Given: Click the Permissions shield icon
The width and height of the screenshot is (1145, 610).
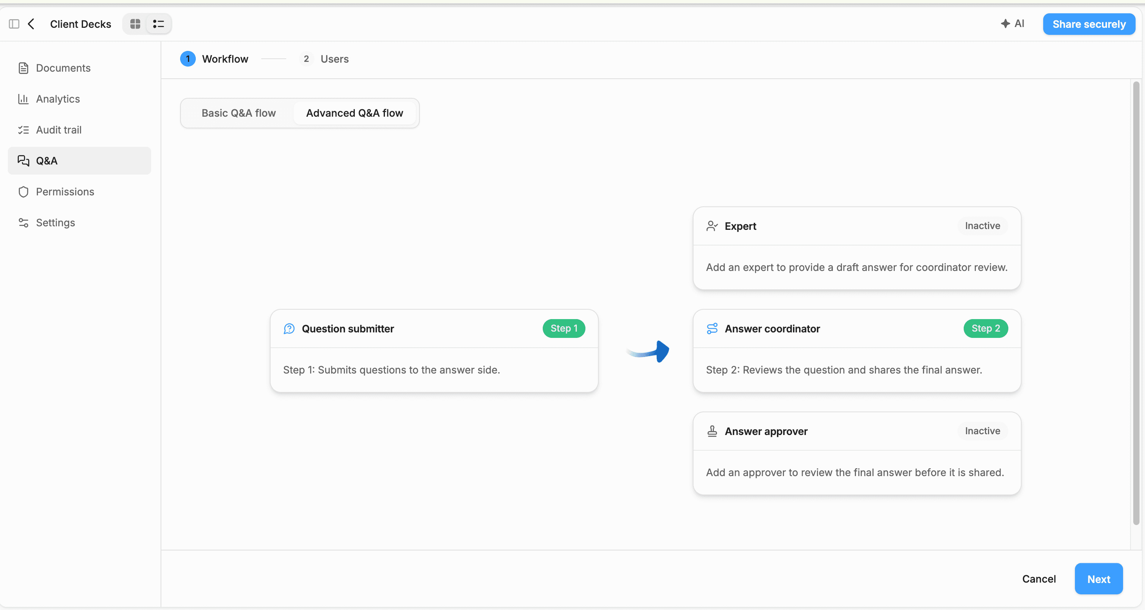Looking at the screenshot, I should point(23,192).
